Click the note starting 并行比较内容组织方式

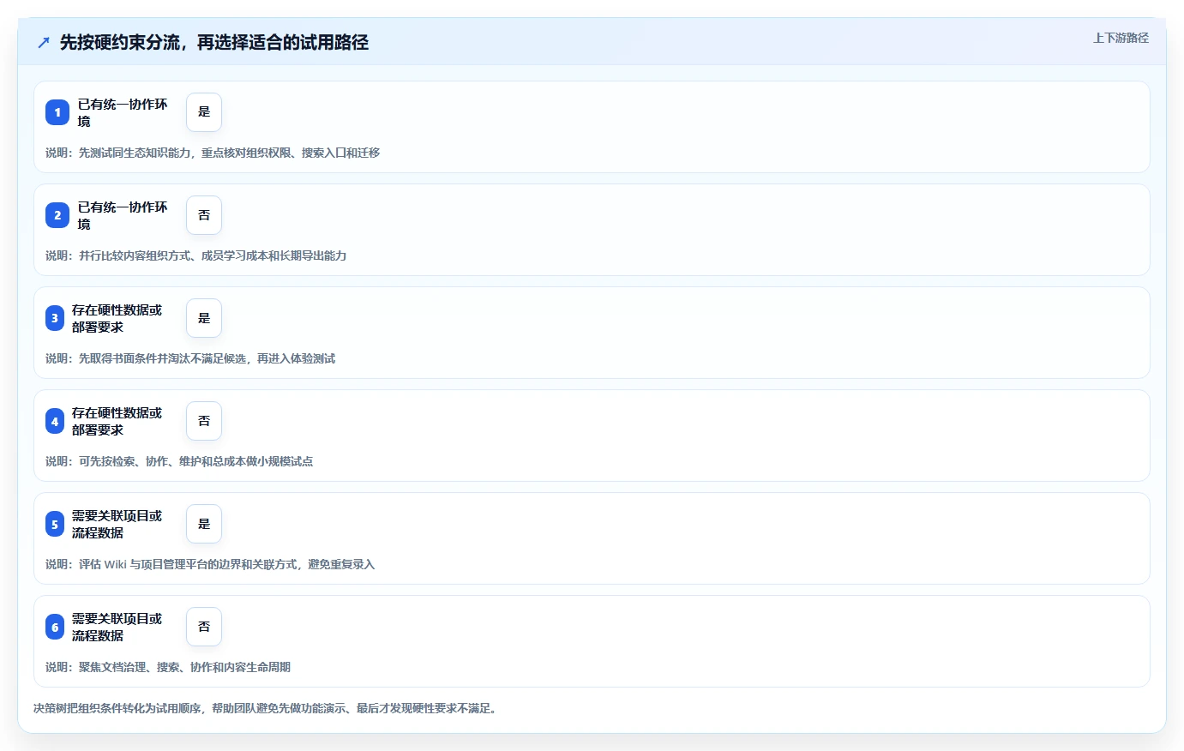coord(196,255)
